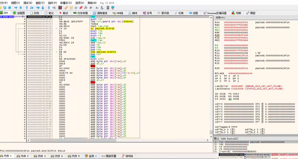Click the disassembly horizontal scrollbar right arrow
The image size is (298, 159).
pyautogui.click(x=207, y=140)
